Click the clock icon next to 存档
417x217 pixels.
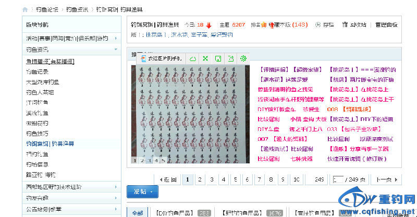point(318,25)
